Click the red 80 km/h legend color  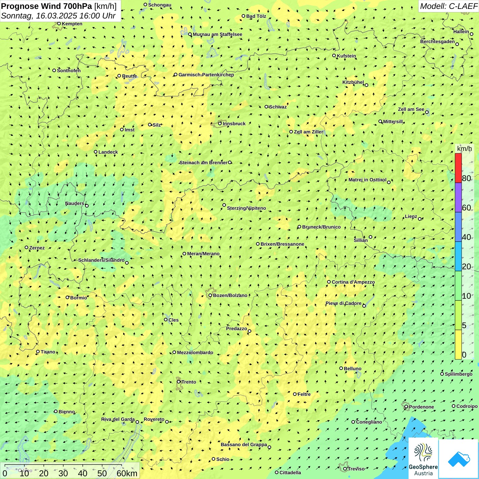(458, 168)
